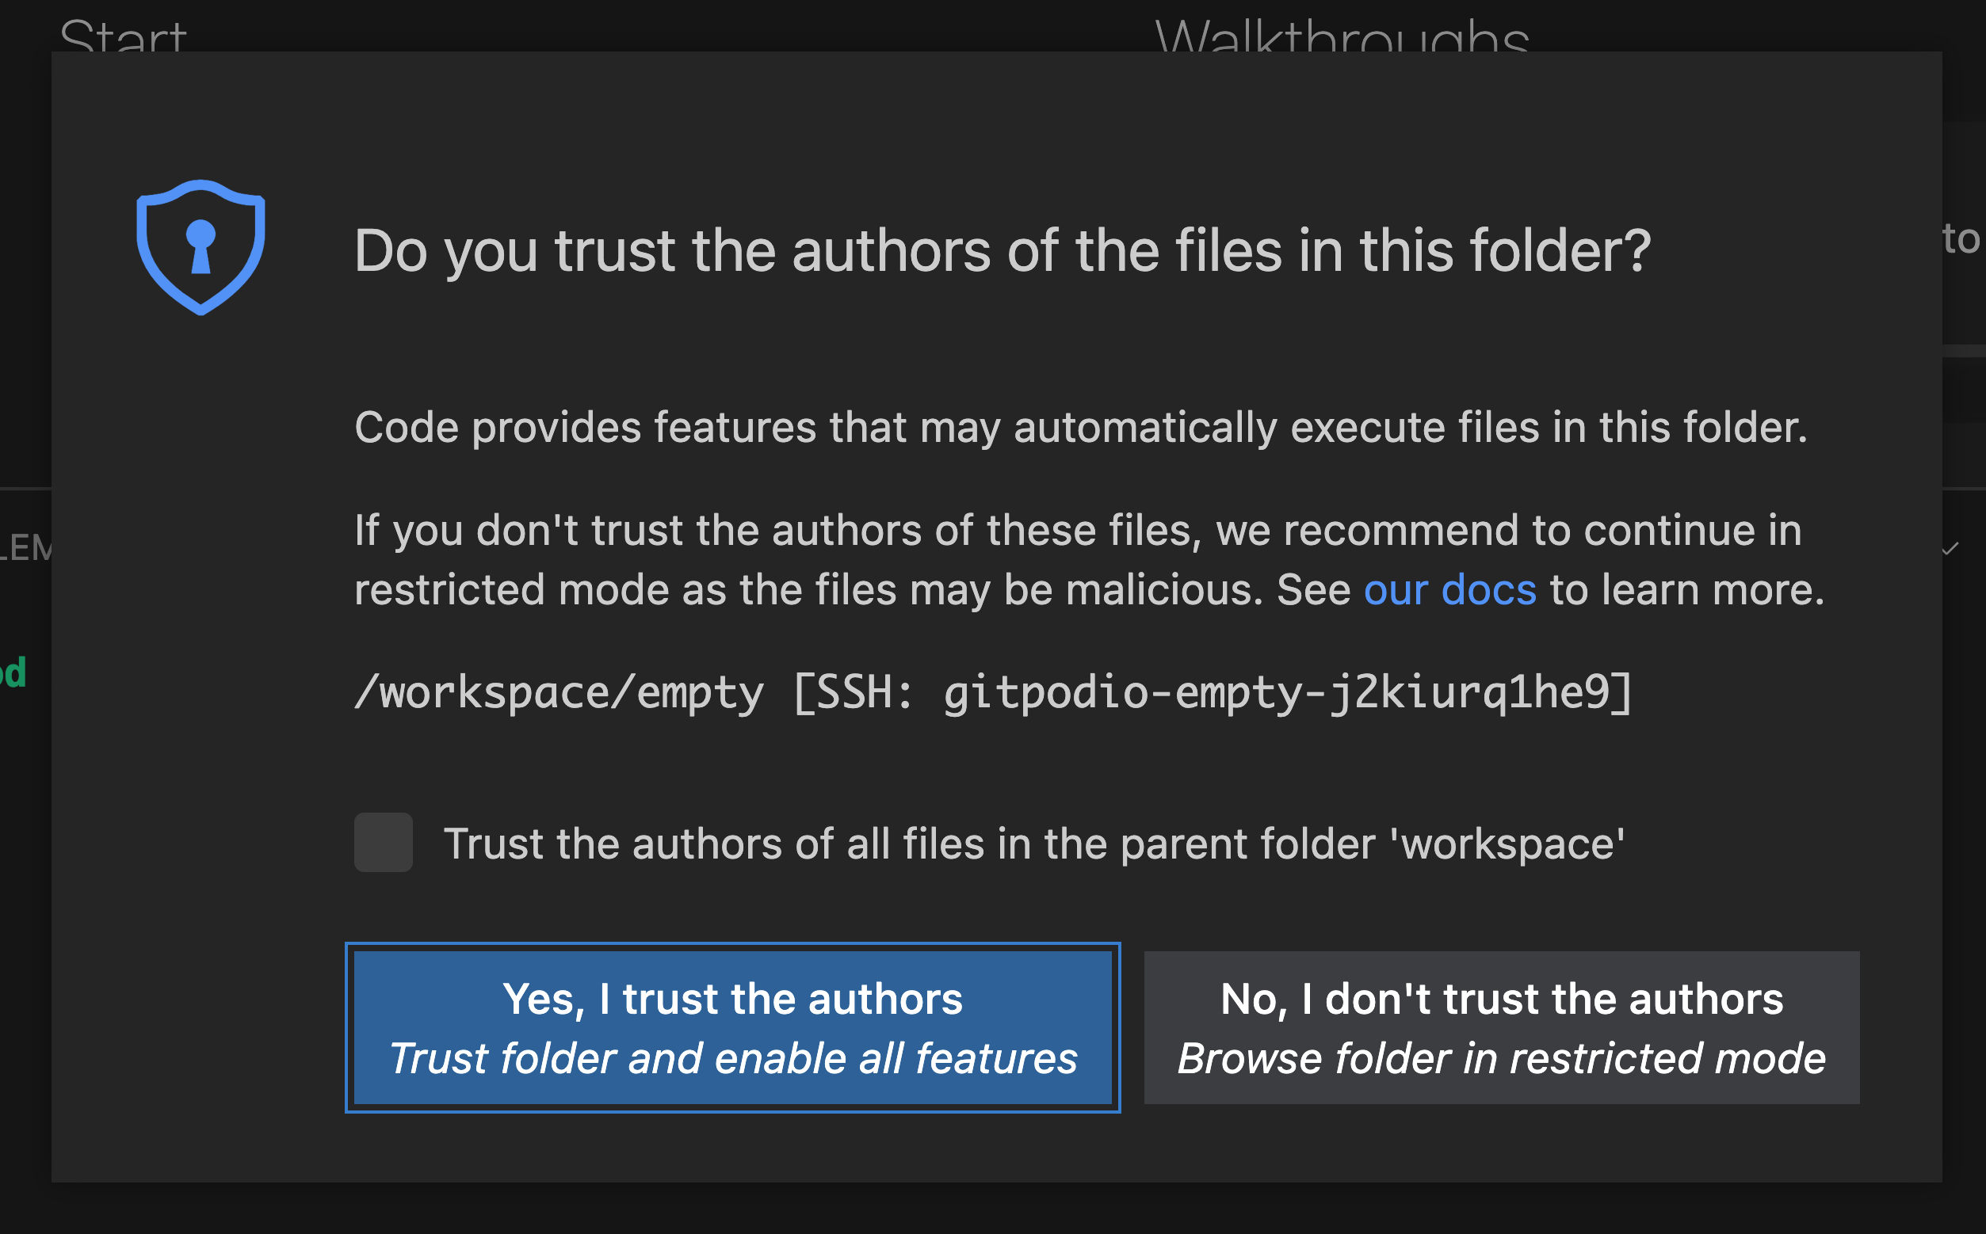Click the green Gitpod status bar item
Image resolution: width=1986 pixels, height=1234 pixels.
coord(12,671)
